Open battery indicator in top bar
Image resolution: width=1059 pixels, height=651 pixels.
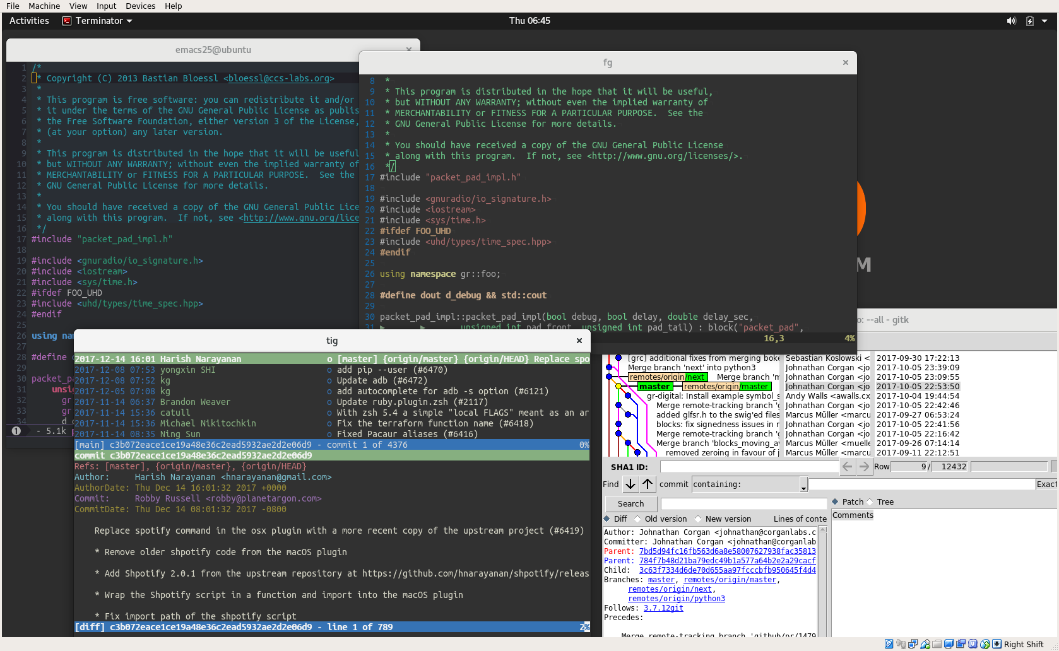coord(1030,21)
